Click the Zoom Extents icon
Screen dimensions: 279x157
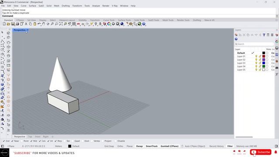[x=61, y=24]
